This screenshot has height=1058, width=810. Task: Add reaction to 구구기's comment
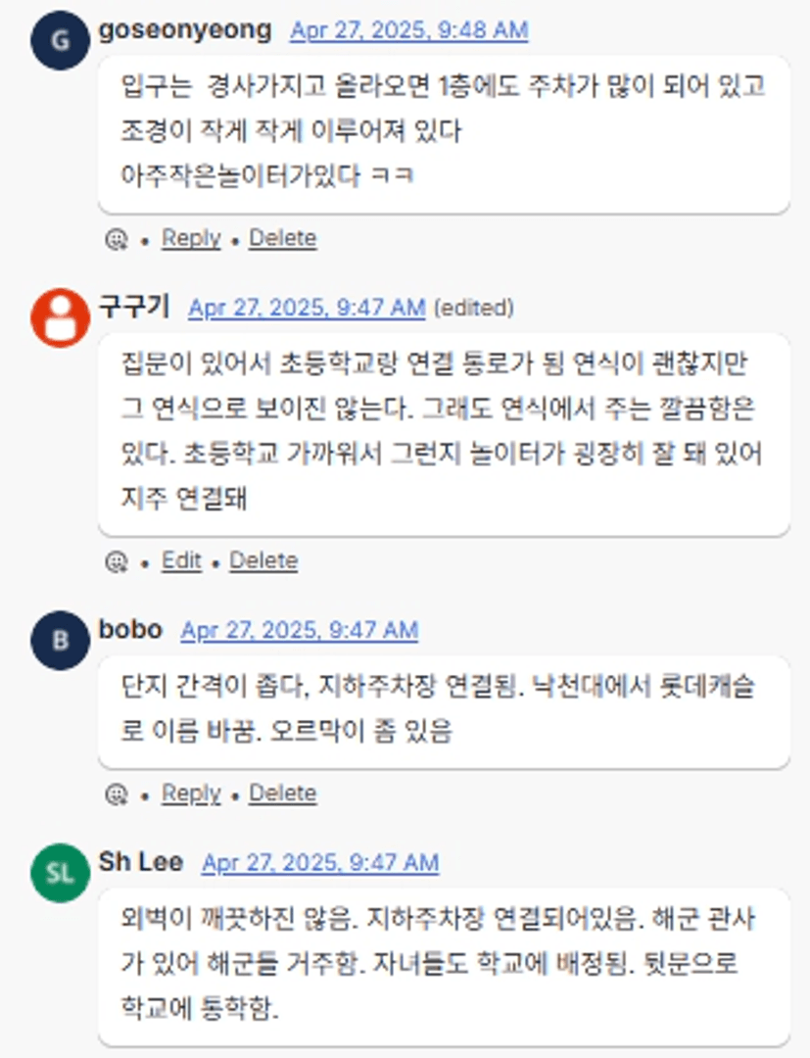[x=117, y=561]
